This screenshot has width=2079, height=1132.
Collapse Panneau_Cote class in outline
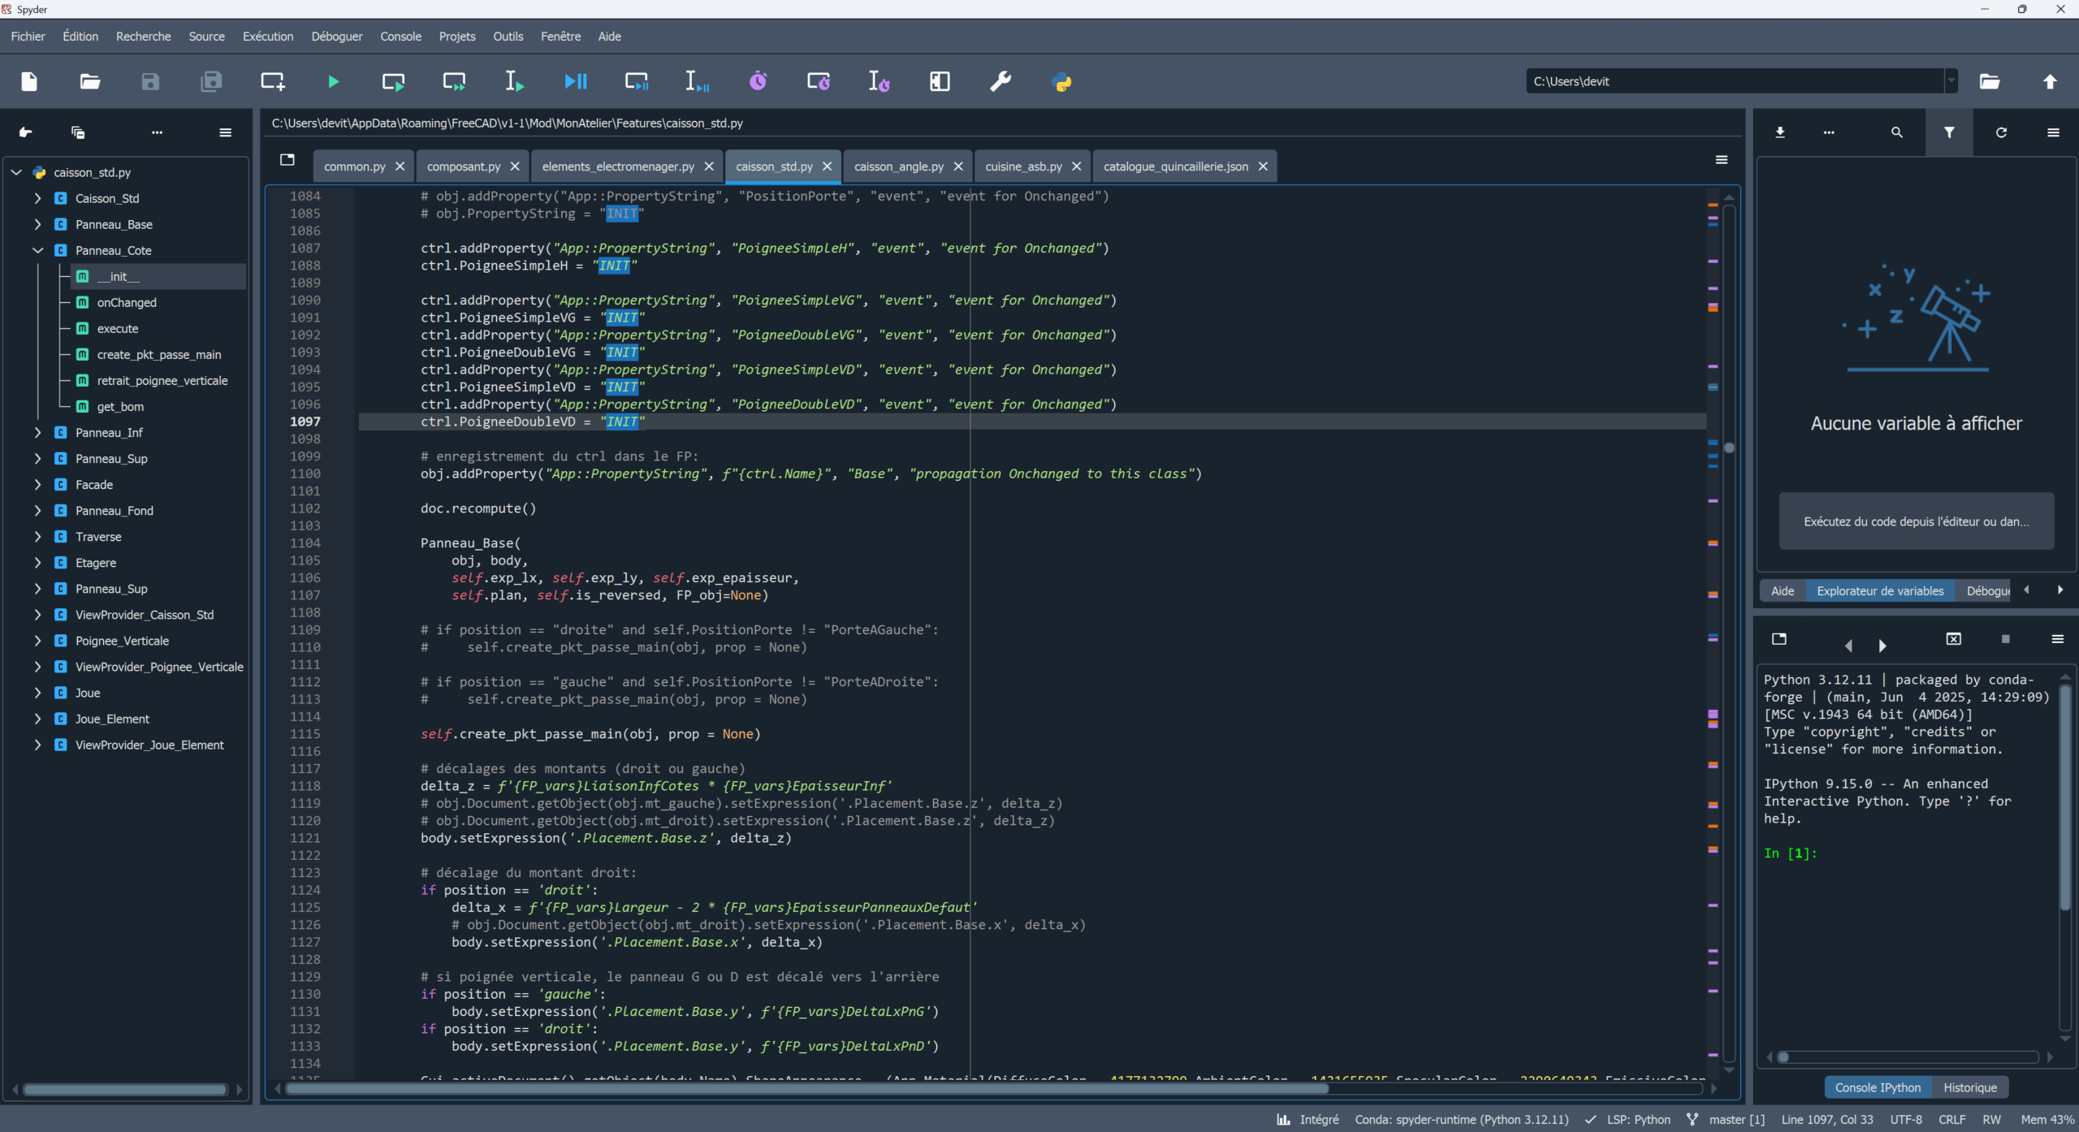[37, 250]
